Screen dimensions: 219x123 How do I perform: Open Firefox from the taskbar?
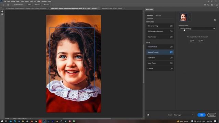32,121
